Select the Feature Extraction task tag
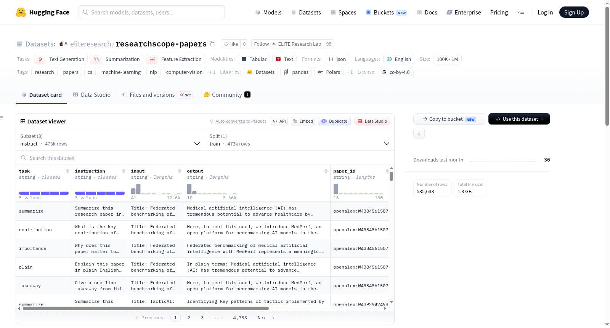The width and height of the screenshot is (610, 328). click(175, 59)
